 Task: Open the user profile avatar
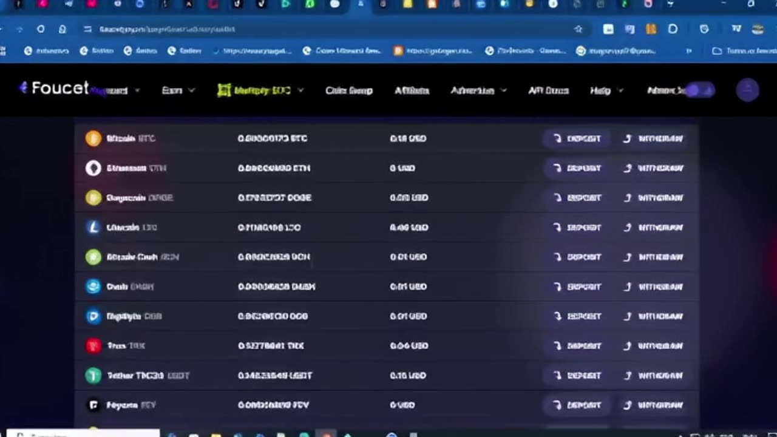click(x=747, y=90)
